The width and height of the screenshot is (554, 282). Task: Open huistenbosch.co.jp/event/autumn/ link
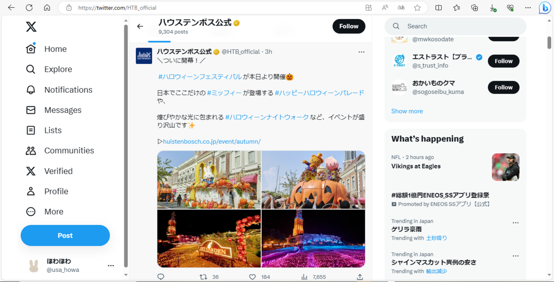pos(211,141)
